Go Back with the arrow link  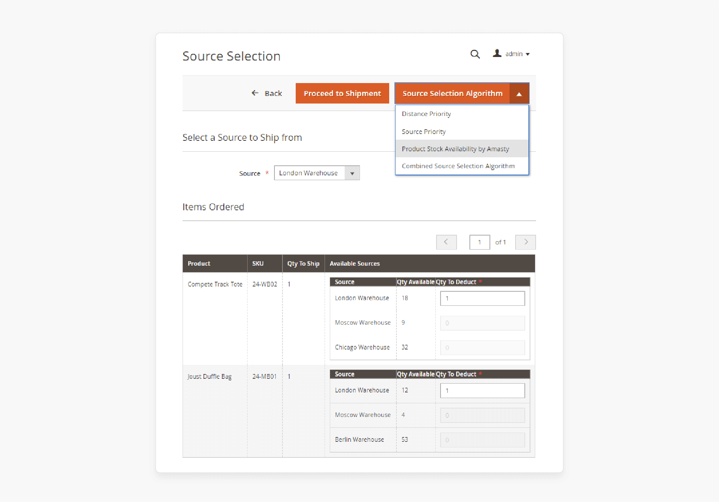pyautogui.click(x=267, y=93)
